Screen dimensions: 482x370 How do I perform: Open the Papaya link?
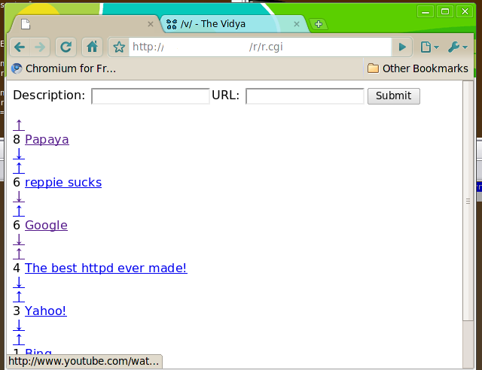click(47, 139)
